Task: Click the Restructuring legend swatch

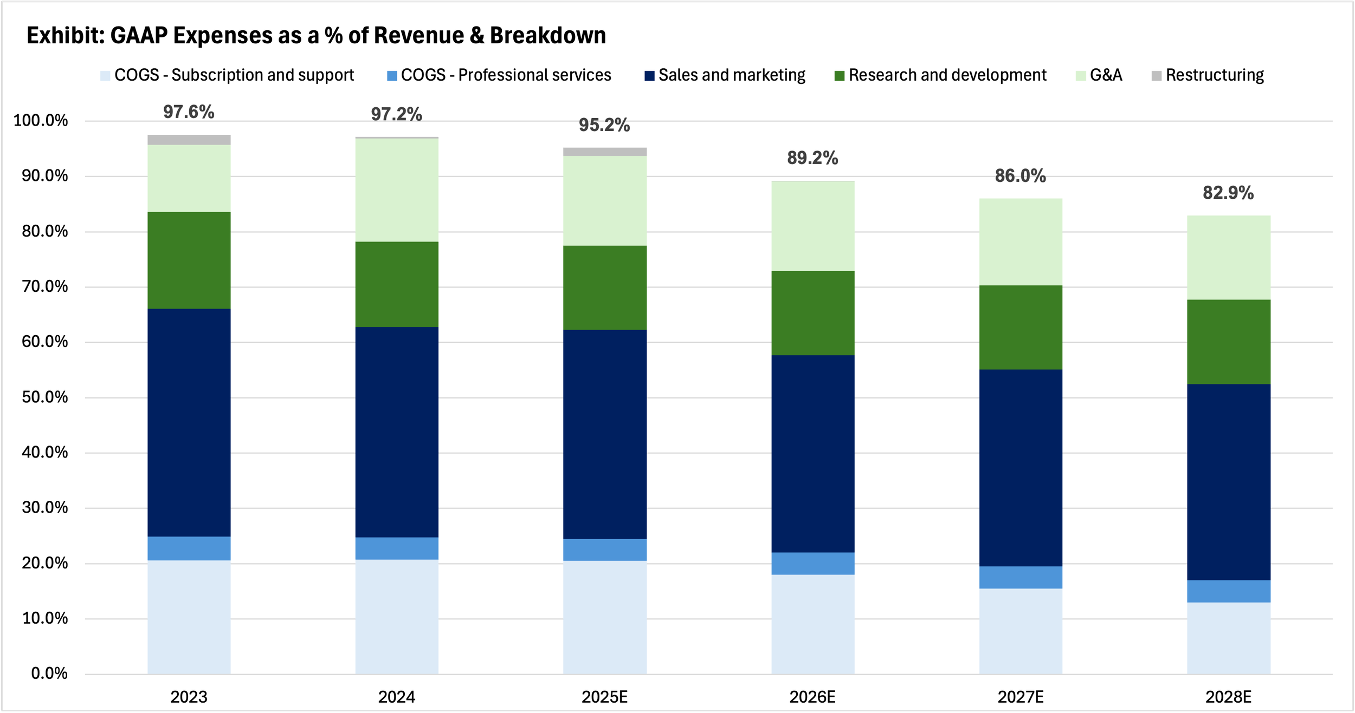Action: (1157, 76)
